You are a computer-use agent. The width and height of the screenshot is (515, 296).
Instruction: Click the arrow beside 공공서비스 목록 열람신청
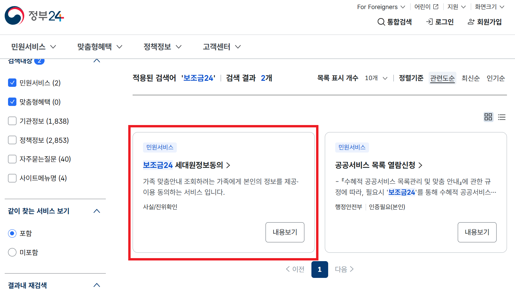click(x=420, y=165)
